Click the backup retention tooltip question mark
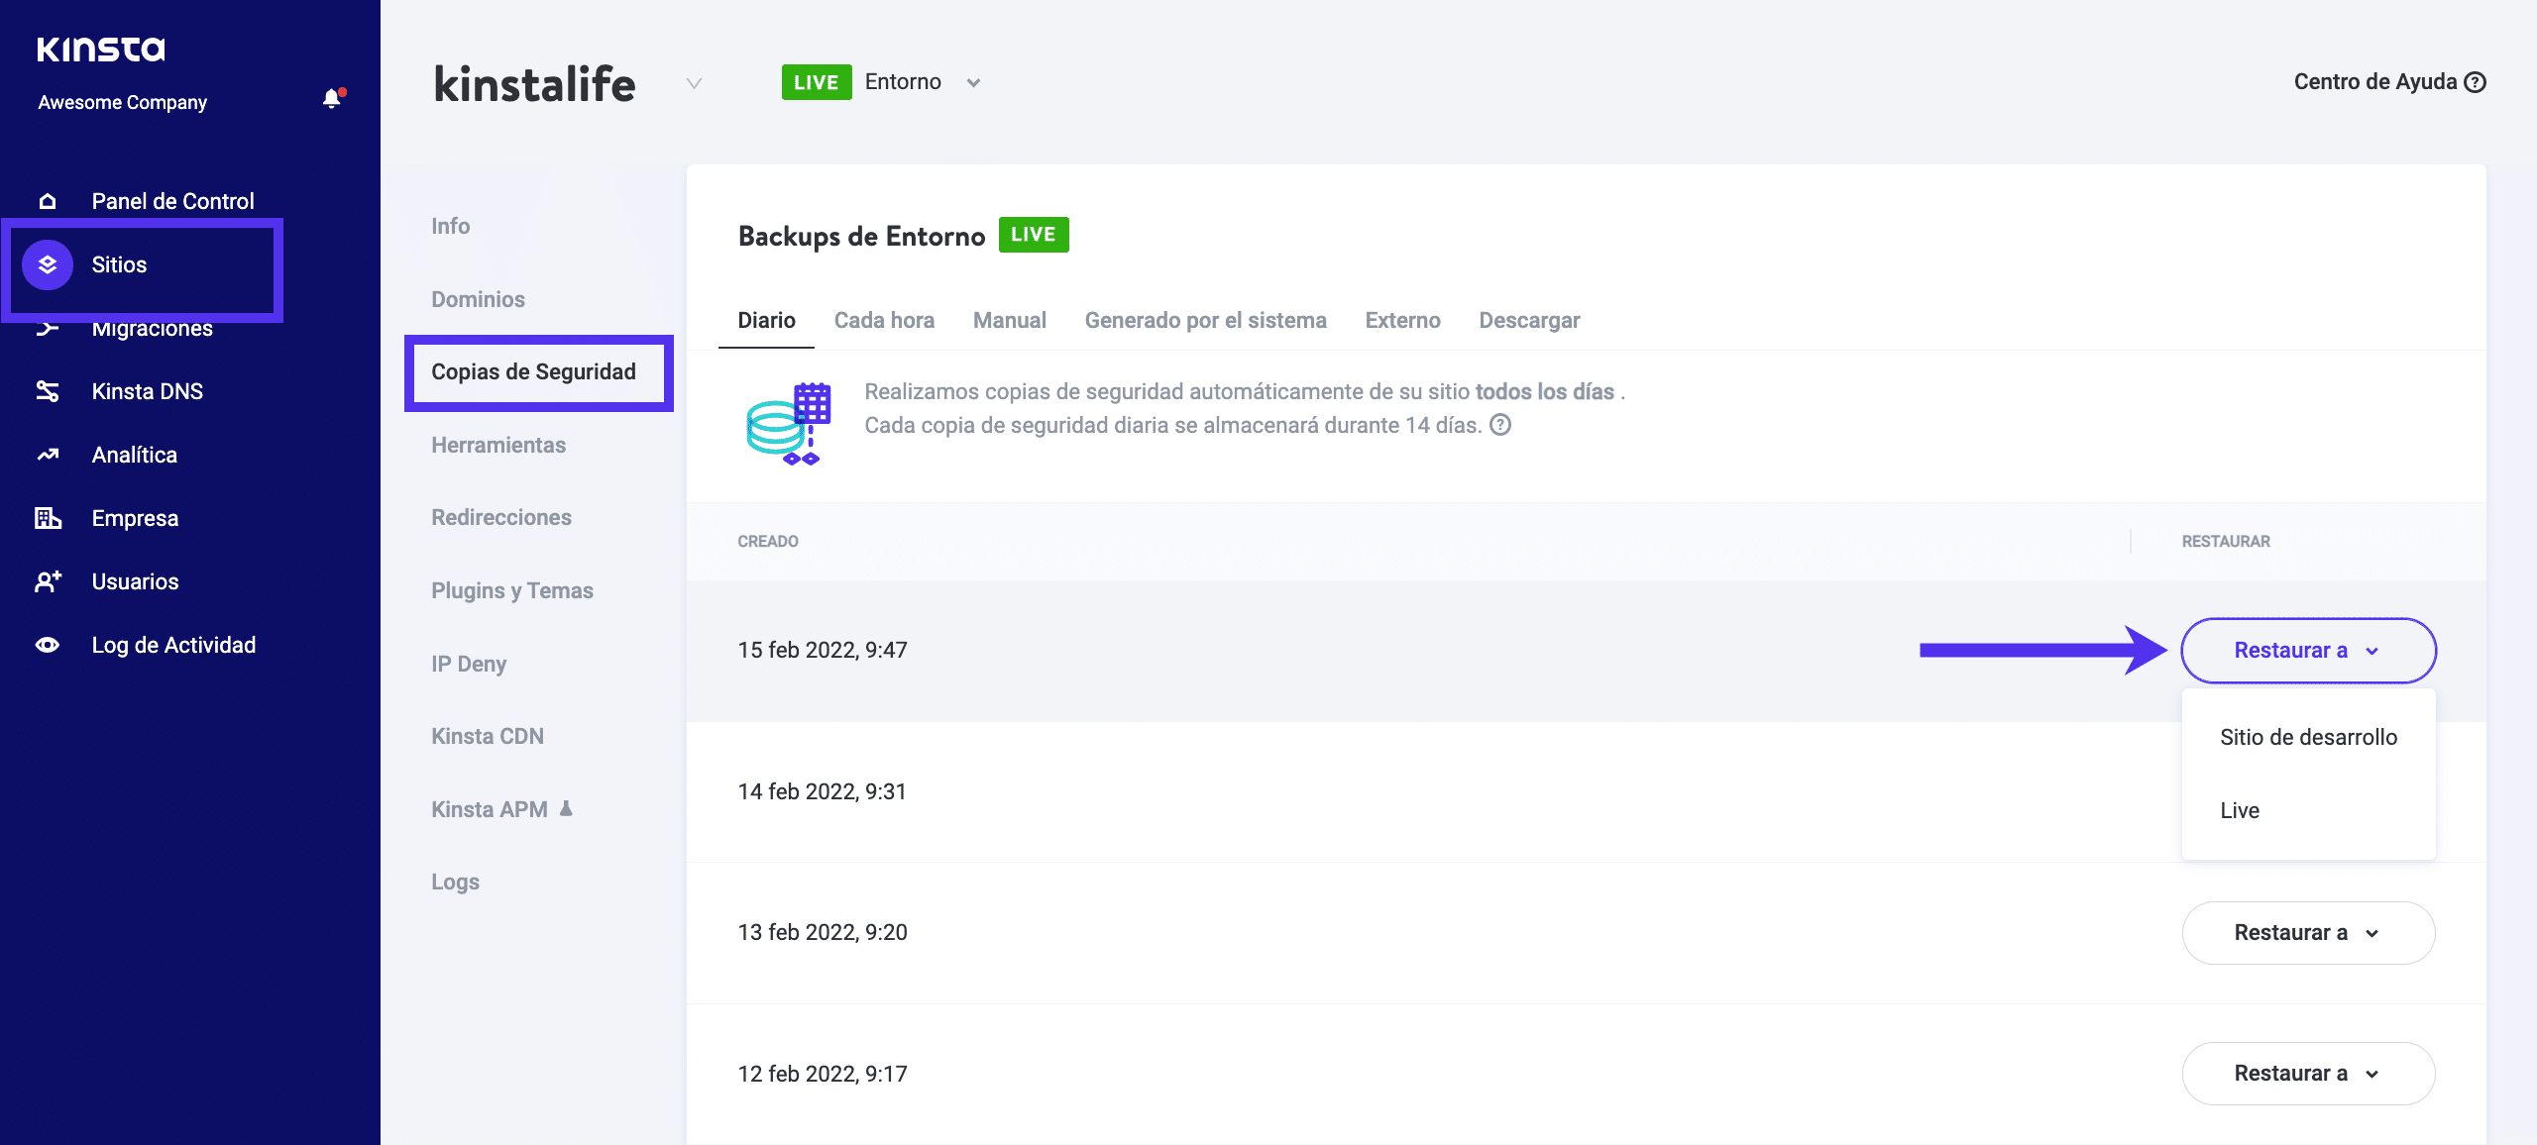Viewport: 2537px width, 1145px height. tap(1499, 426)
